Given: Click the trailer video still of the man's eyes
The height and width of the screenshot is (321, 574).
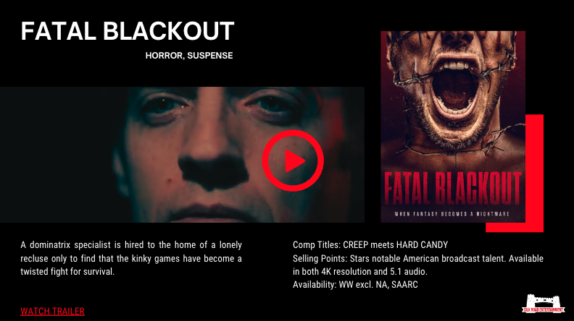Looking at the screenshot, I should pyautogui.click(x=182, y=155).
